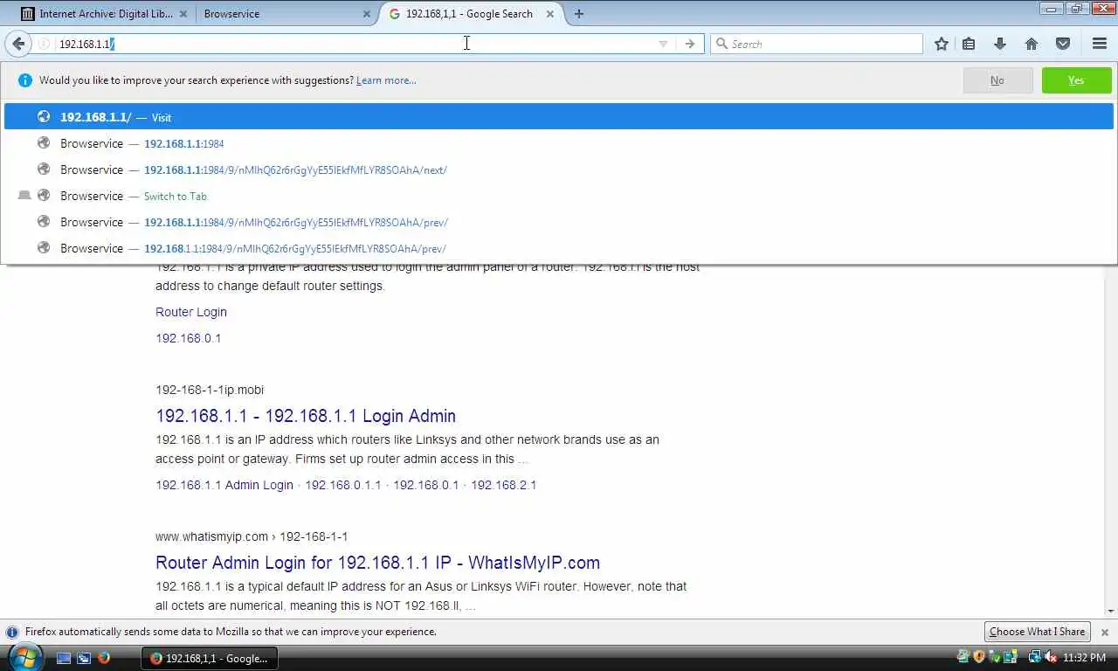The image size is (1118, 671).
Task: Click the address bar URL text field
Action: click(x=354, y=44)
